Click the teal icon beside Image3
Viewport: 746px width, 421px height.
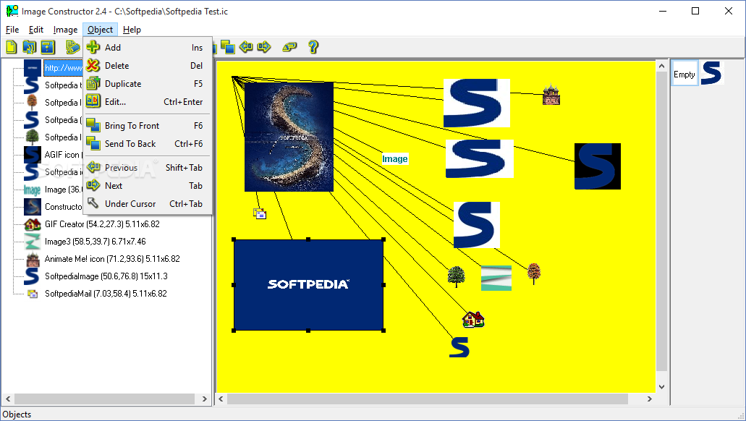tap(33, 242)
